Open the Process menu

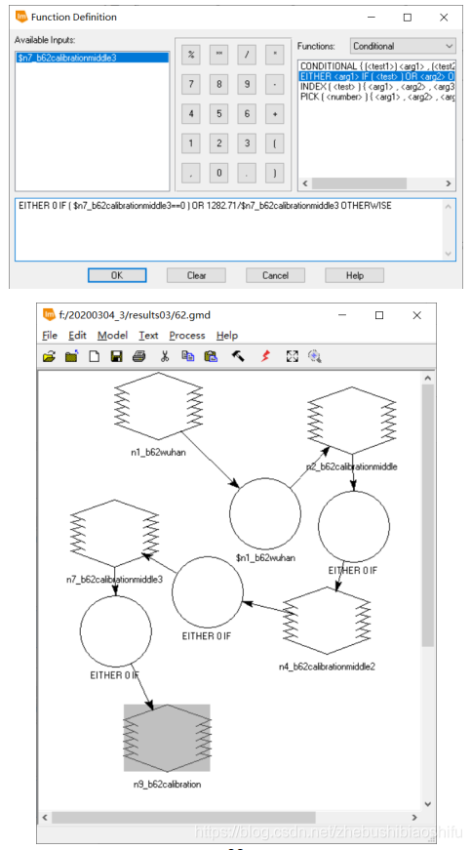pyautogui.click(x=187, y=336)
